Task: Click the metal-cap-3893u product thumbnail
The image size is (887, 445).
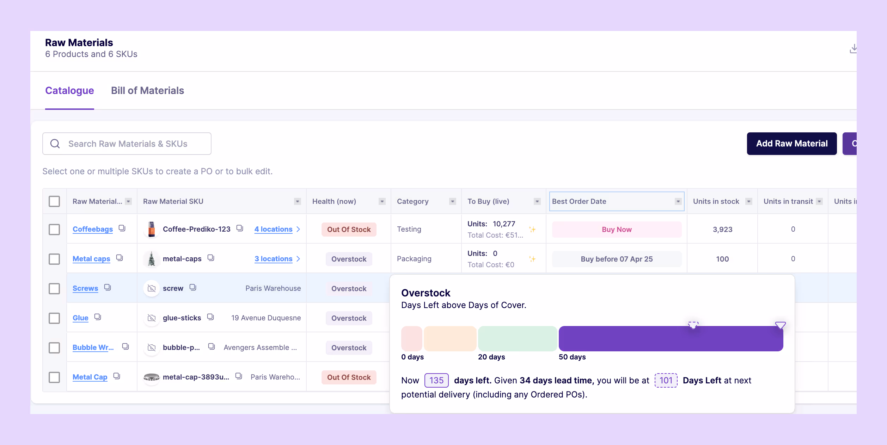Action: point(152,377)
